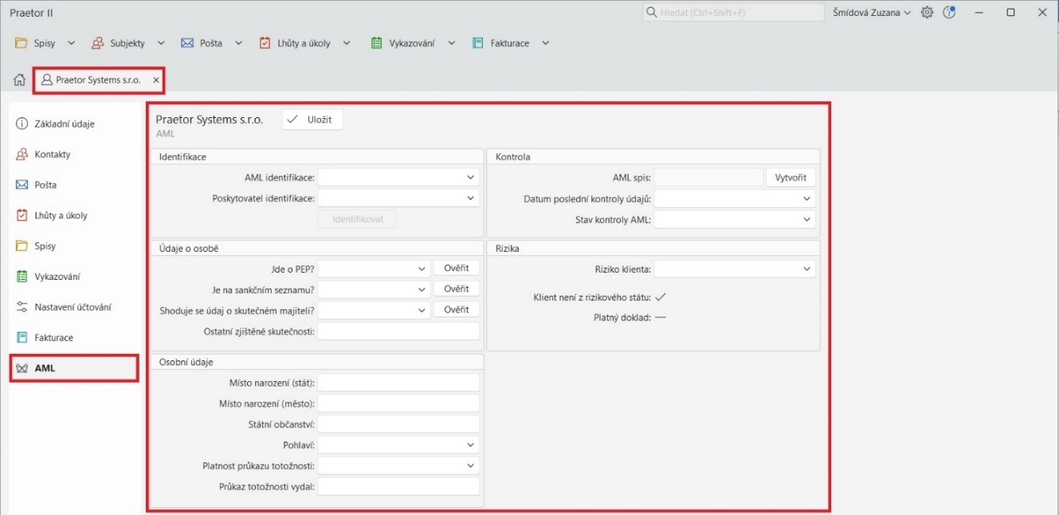Toggle the Platný doklad indicator
Image resolution: width=1059 pixels, height=515 pixels.
[x=660, y=317]
